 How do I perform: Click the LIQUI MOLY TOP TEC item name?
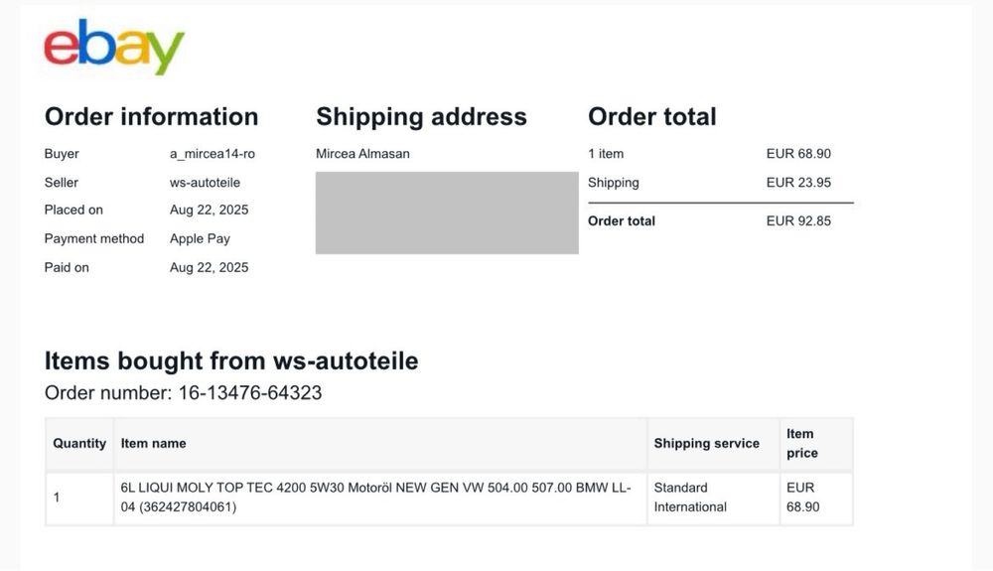(x=375, y=498)
